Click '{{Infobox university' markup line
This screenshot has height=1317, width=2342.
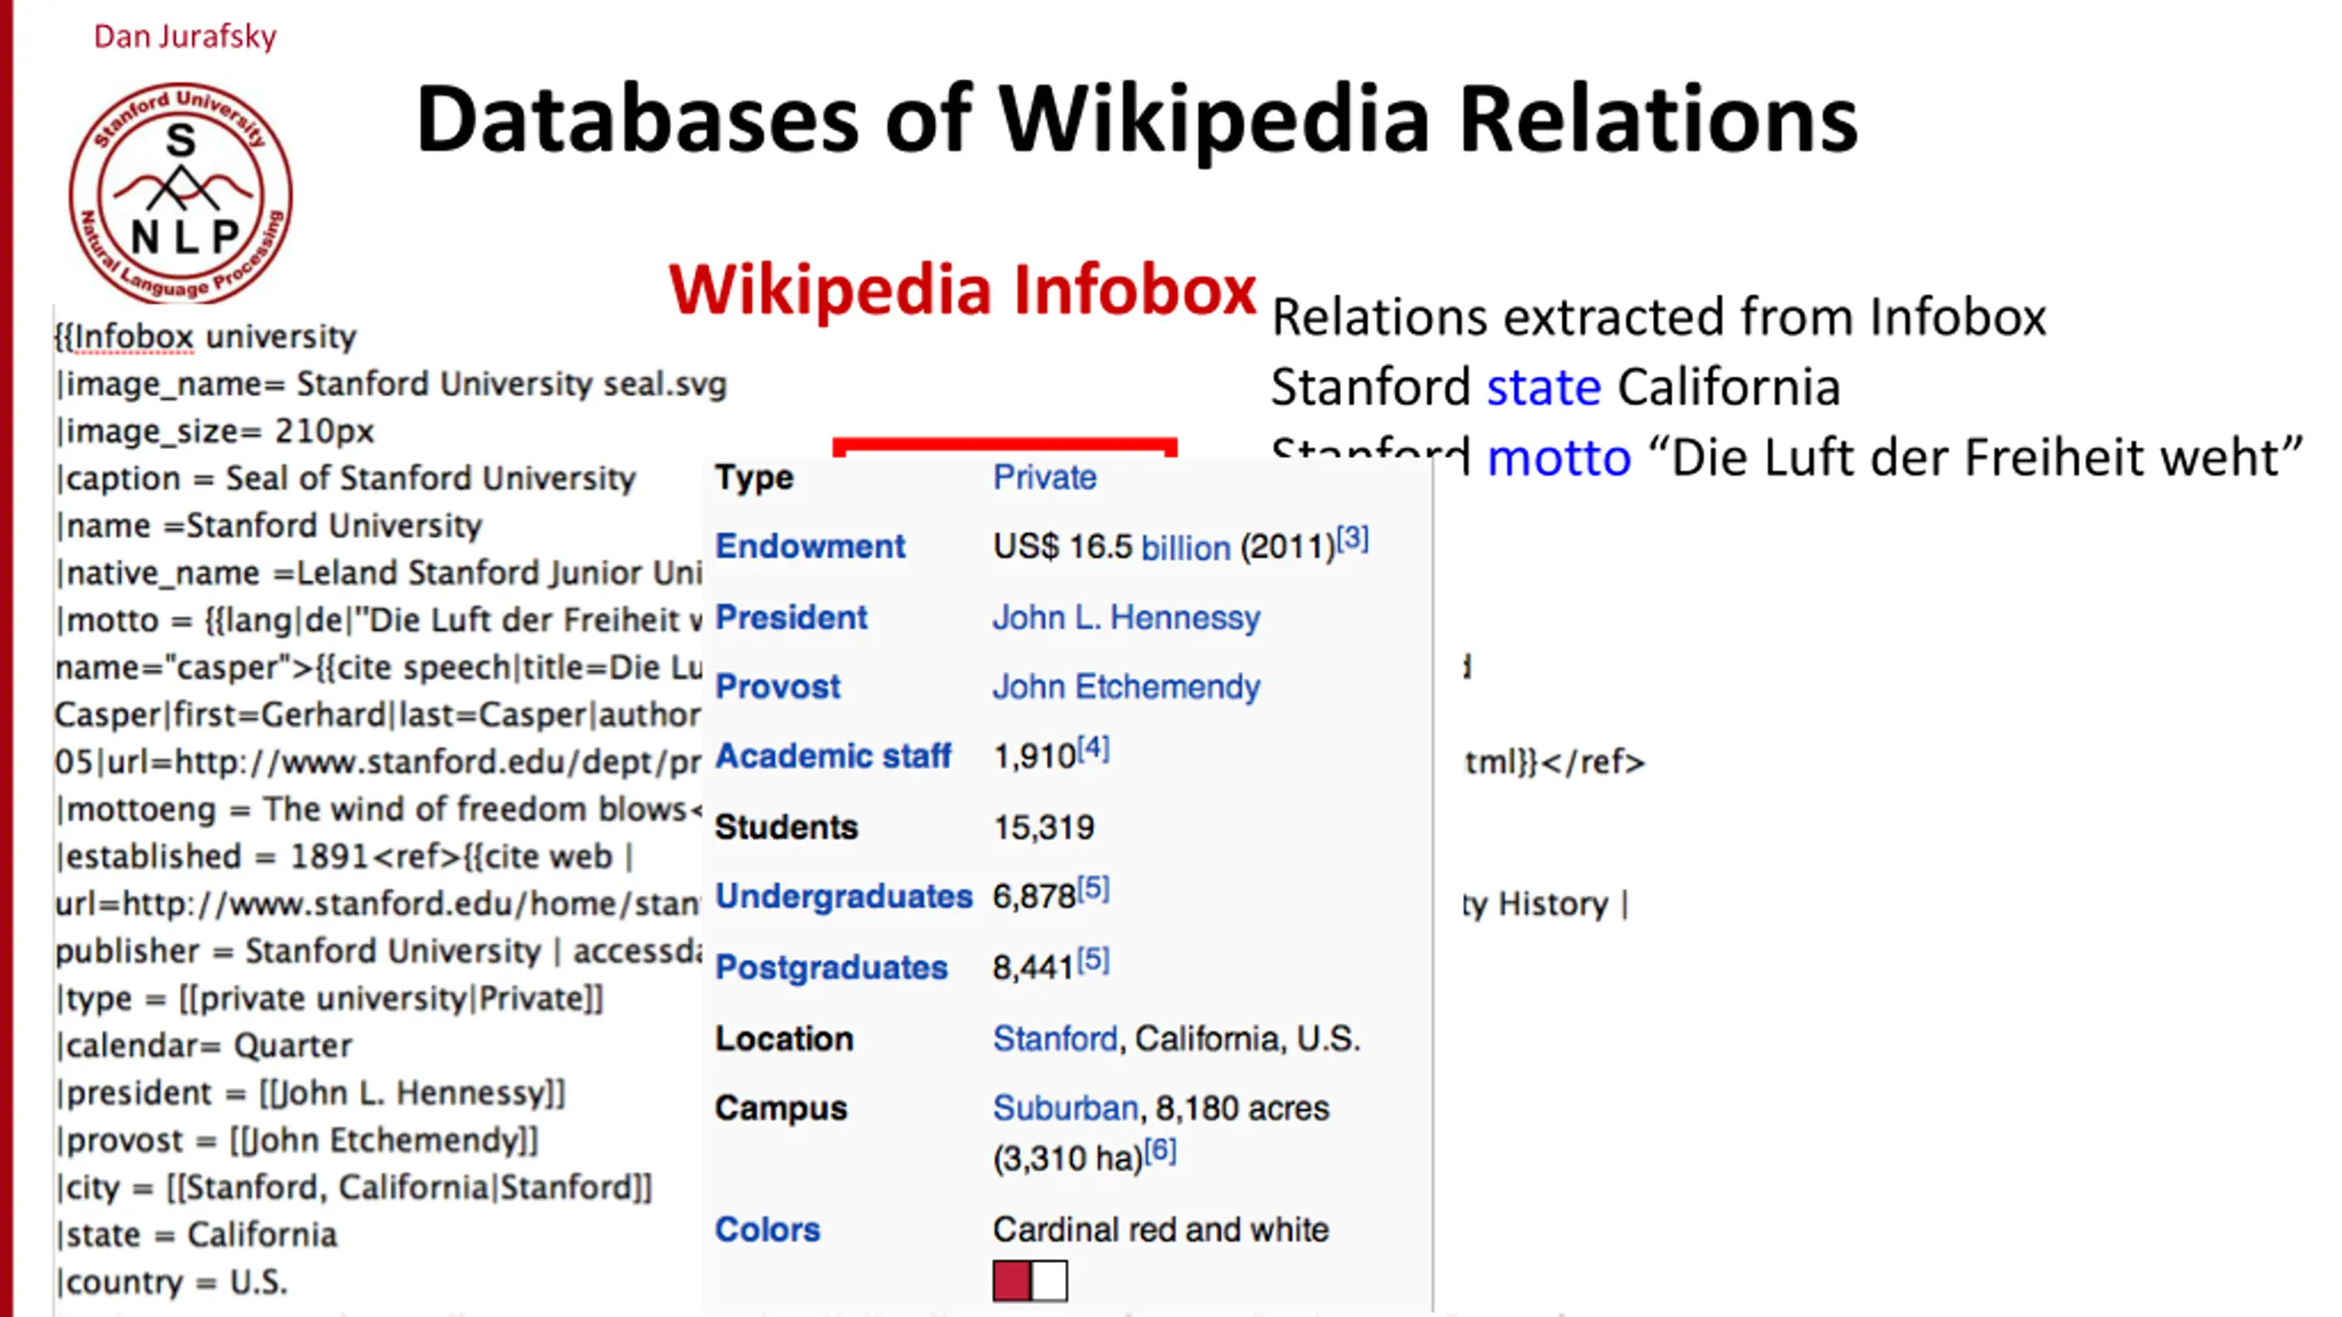pyautogui.click(x=205, y=337)
